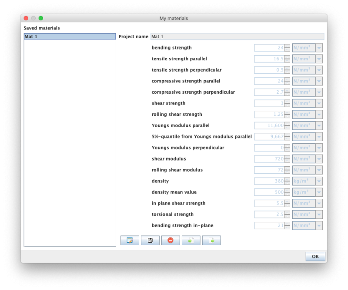
Task: Click the Youngs modulus parallel value field
Action: 270,125
